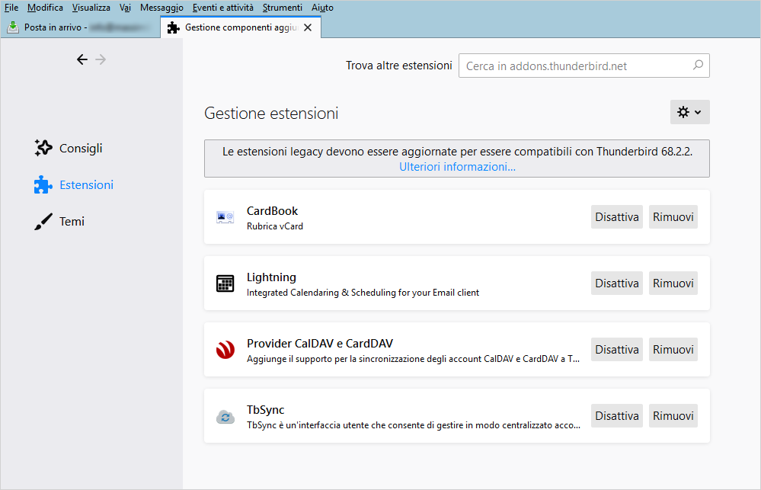Open the Modifica menu
The image size is (761, 490).
45,8
